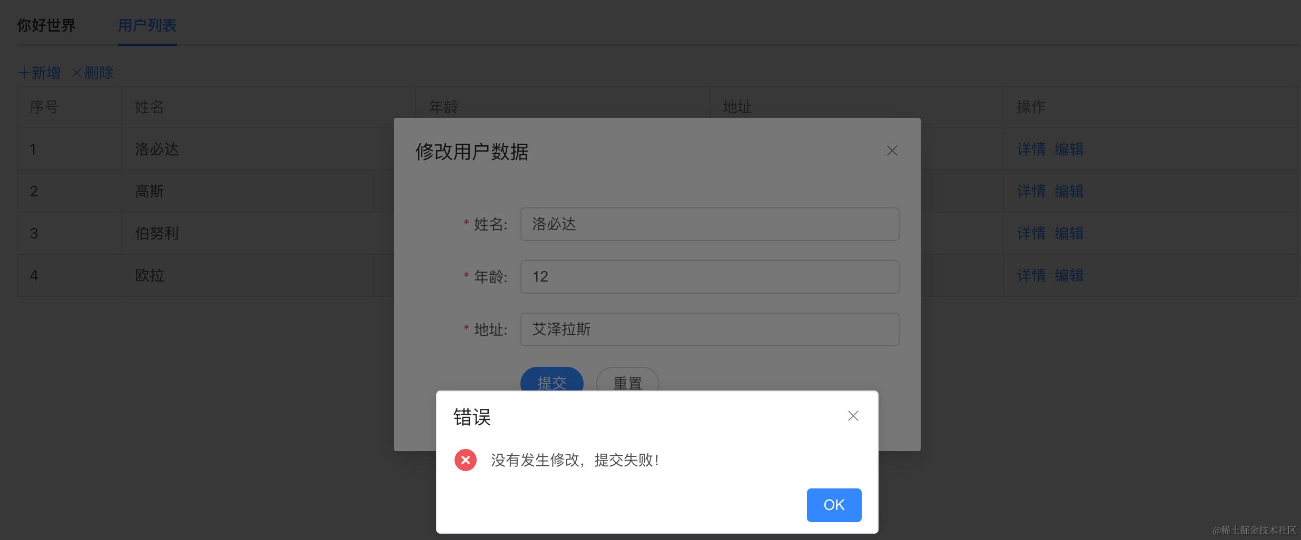
Task: Click the ×删除 delete link
Action: click(x=92, y=73)
